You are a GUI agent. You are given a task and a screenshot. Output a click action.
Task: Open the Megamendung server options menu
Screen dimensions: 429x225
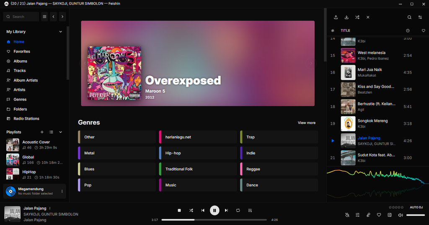click(62, 191)
